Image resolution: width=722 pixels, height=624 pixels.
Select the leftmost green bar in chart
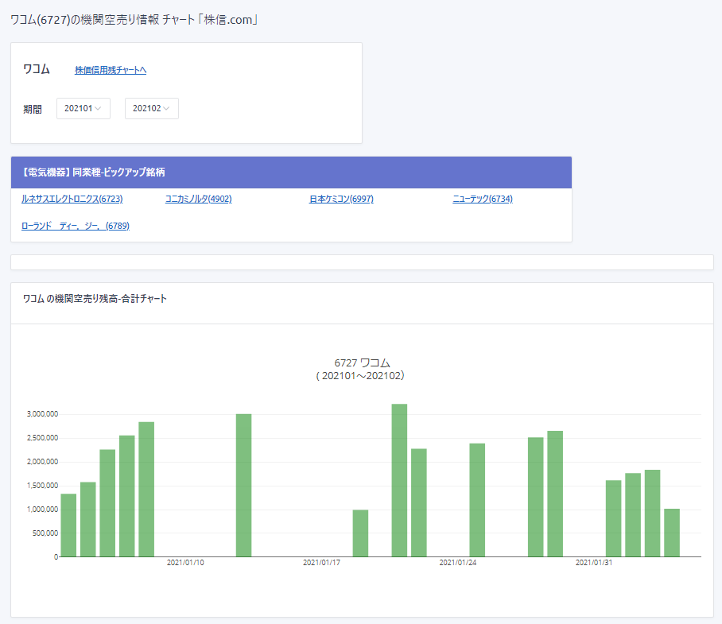[x=68, y=525]
